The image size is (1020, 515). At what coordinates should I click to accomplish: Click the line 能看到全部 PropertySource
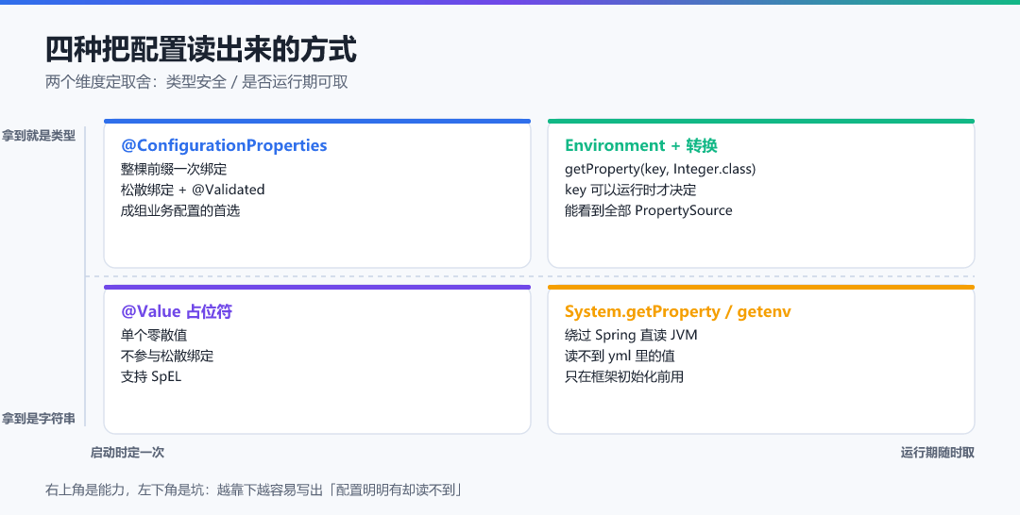(x=649, y=210)
